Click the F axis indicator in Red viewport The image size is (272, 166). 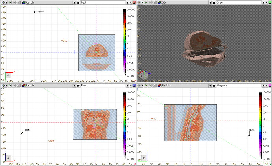click(8, 75)
